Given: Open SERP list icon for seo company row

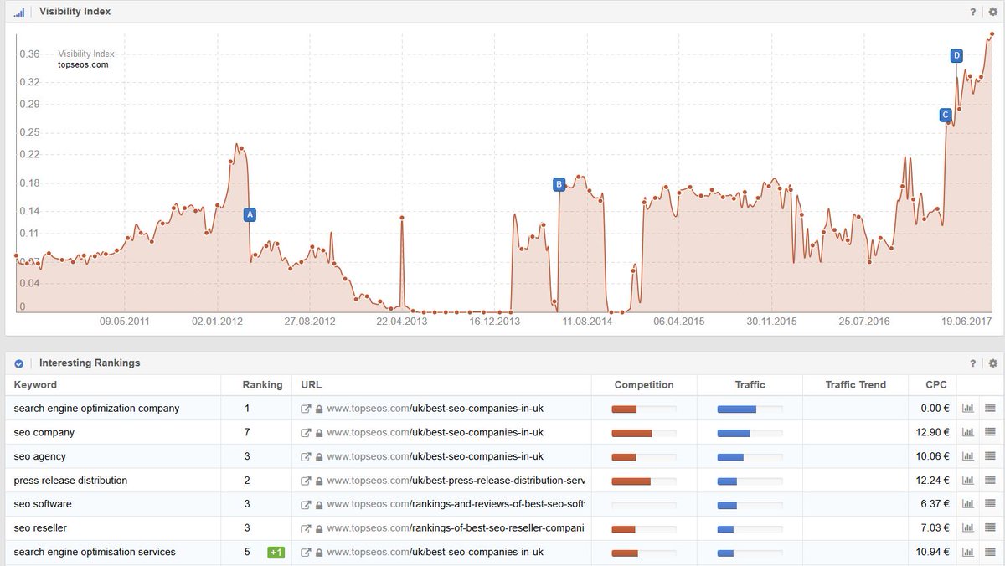Looking at the screenshot, I should click(x=990, y=433).
